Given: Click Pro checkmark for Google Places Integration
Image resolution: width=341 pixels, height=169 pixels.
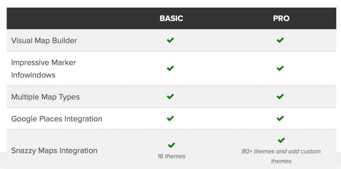Looking at the screenshot, I should (x=280, y=119).
